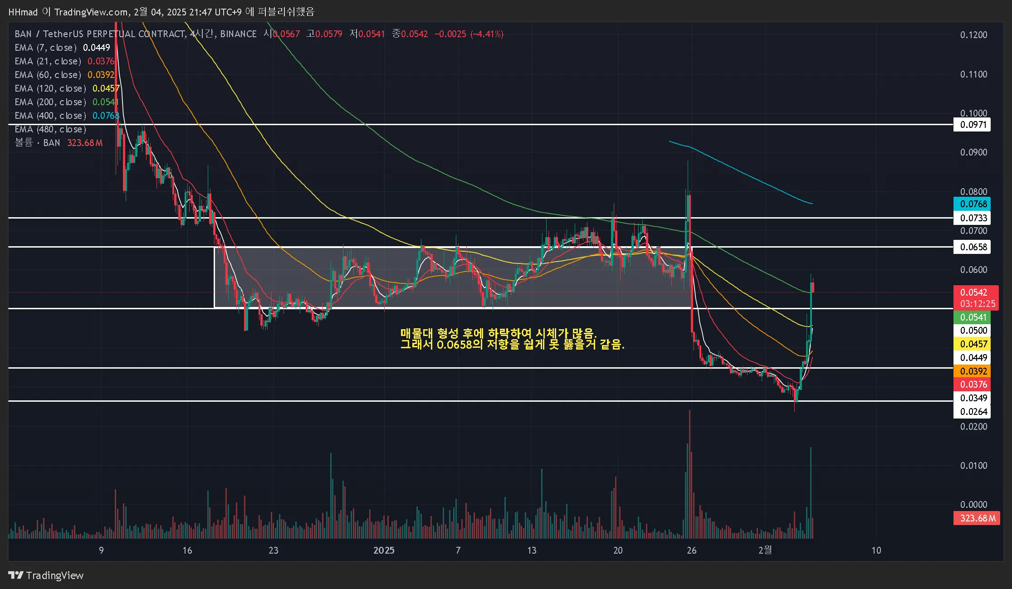
Task: Click the change text −0.0025 (−4.41%)
Action: [x=469, y=34]
